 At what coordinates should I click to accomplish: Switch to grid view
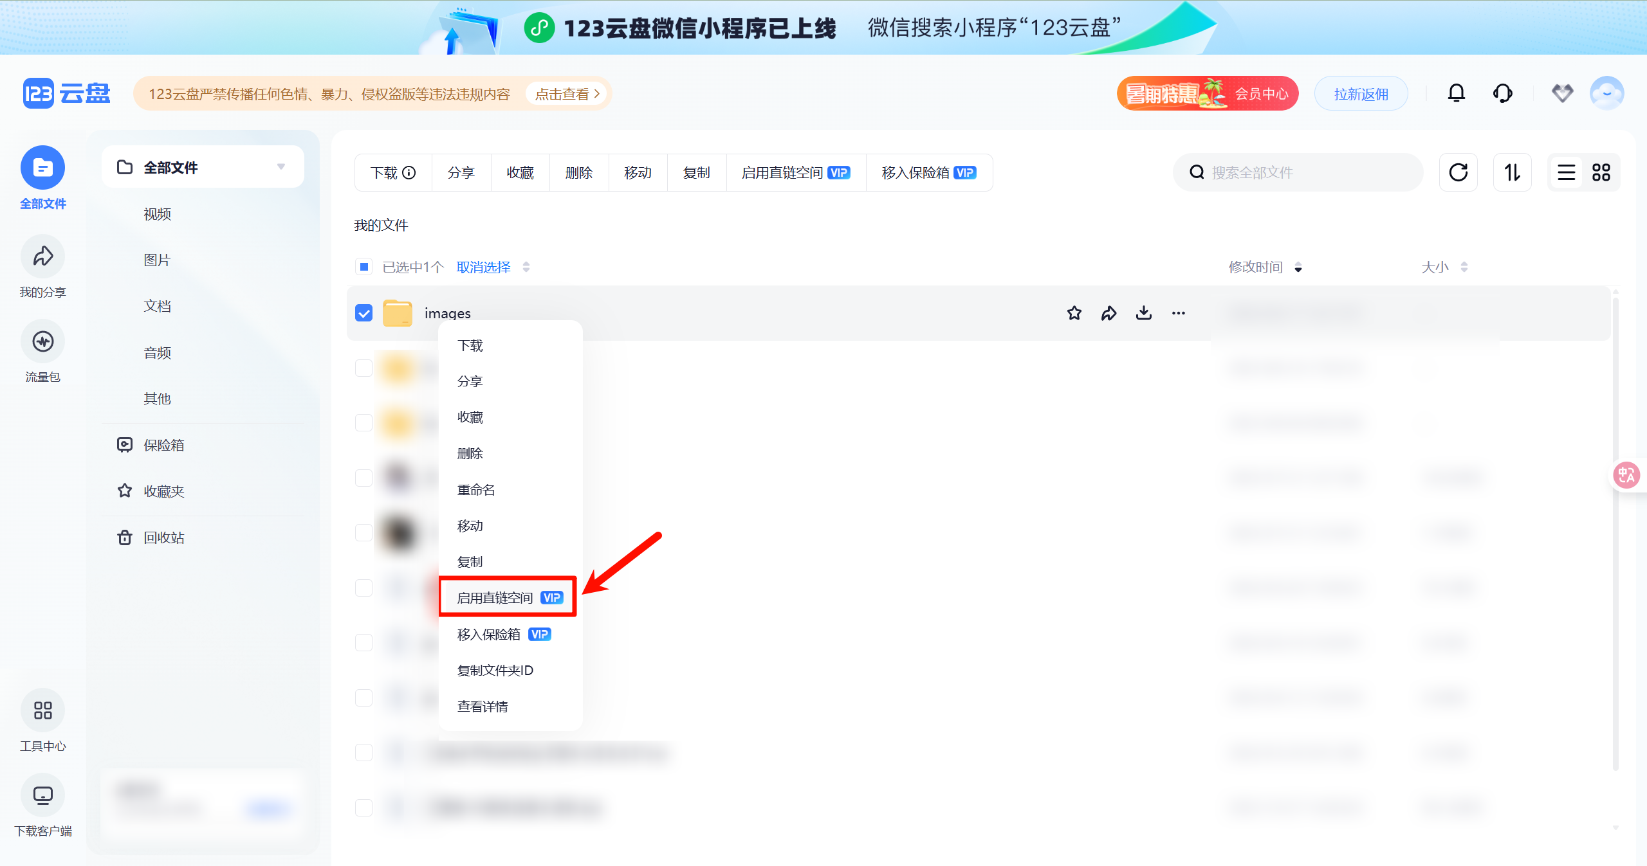(x=1602, y=172)
